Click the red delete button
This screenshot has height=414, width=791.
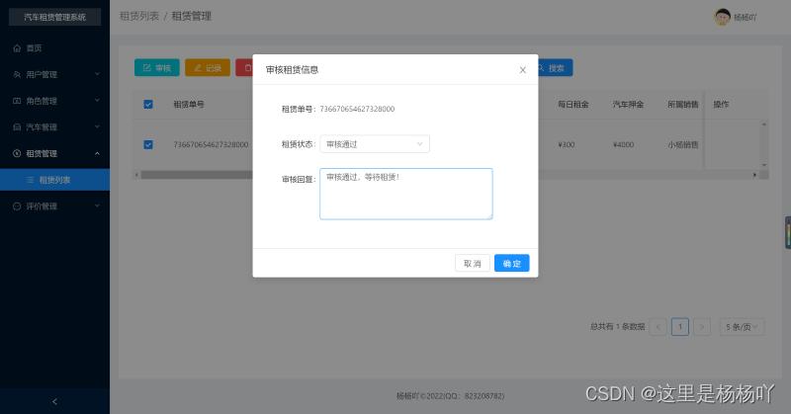pyautogui.click(x=244, y=67)
